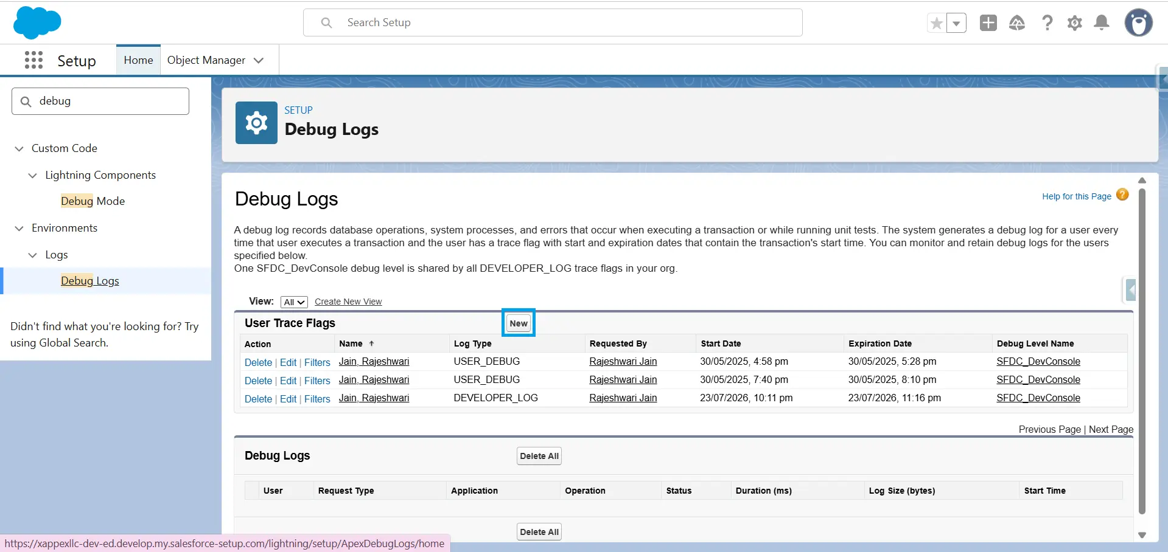The image size is (1168, 552).
Task: Open the Trailhead guidance icon
Action: click(x=1017, y=22)
